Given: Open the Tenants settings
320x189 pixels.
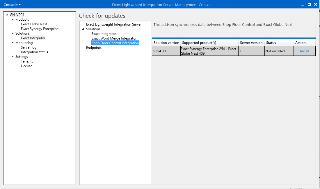Looking at the screenshot, I should 27,61.
